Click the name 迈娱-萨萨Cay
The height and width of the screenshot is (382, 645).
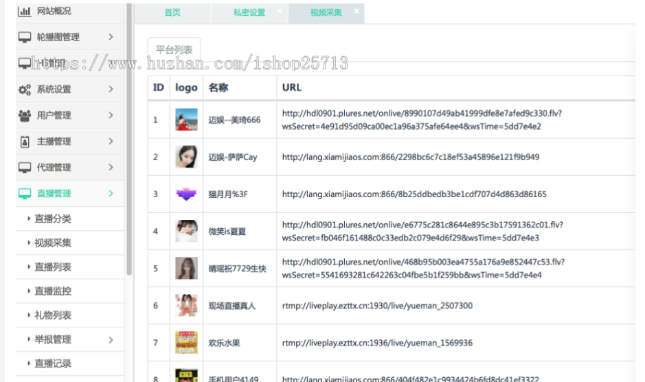[232, 157]
